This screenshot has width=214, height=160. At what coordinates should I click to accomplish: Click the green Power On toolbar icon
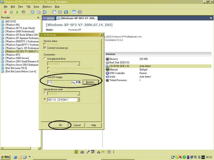(x=17, y=12)
